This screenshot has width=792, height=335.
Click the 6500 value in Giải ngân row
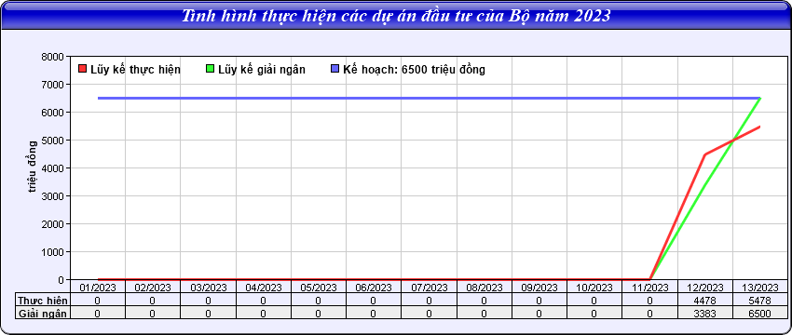[760, 314]
